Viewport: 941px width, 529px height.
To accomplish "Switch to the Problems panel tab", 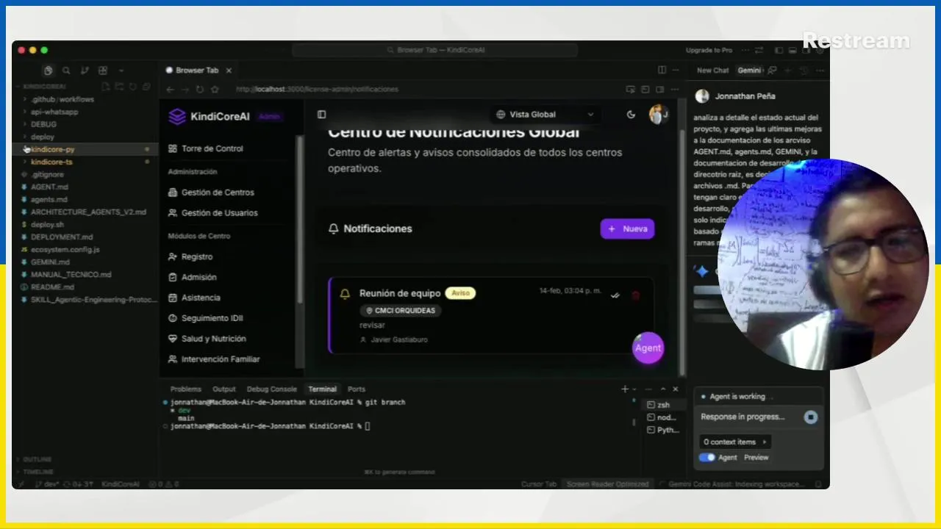I will click(185, 389).
